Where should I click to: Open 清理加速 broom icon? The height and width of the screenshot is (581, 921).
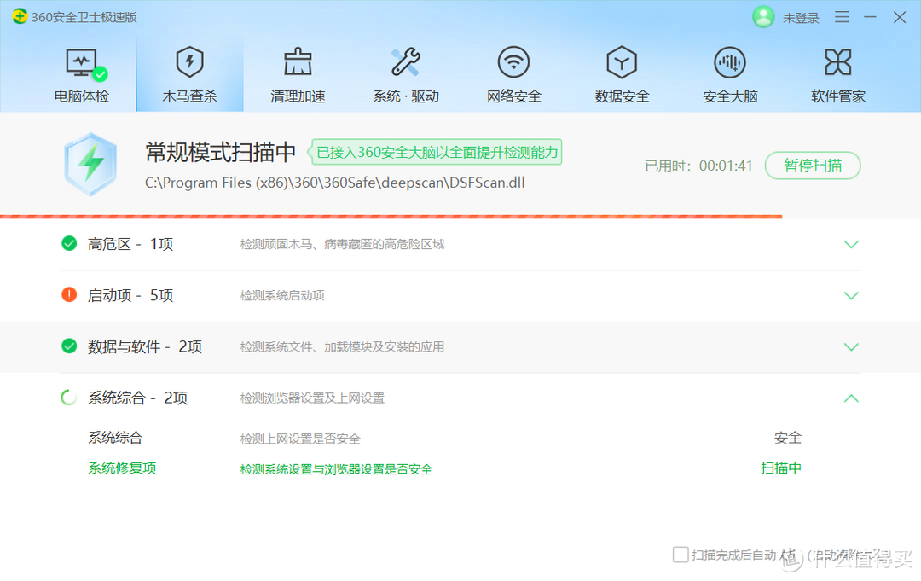298,62
